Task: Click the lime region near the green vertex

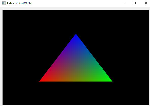Action: click(x=100, y=79)
